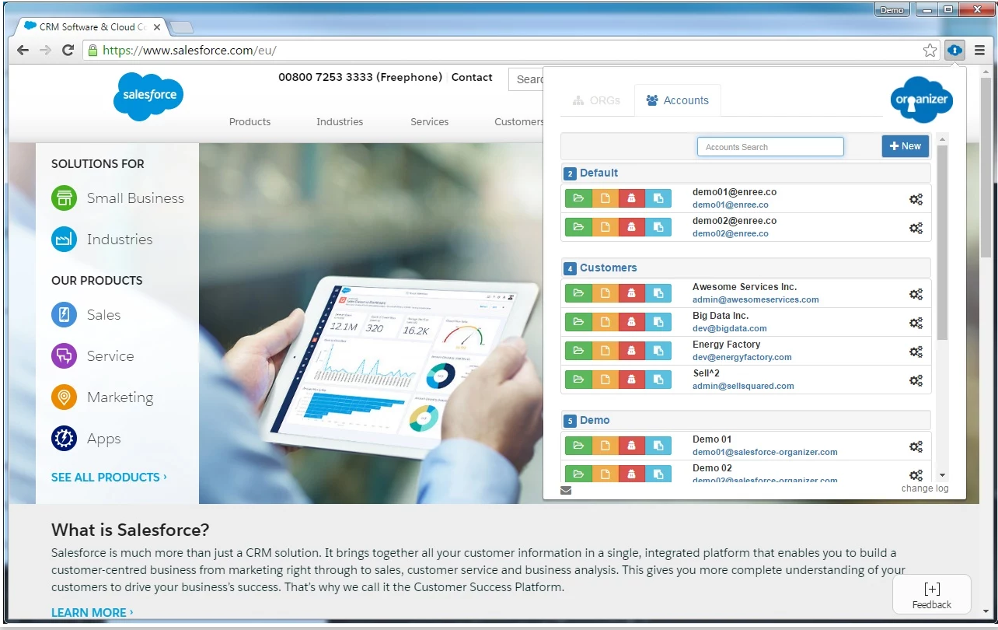Follow the SEE ALL PRODUCTS link
Image resolution: width=998 pixels, height=630 pixels.
click(109, 477)
